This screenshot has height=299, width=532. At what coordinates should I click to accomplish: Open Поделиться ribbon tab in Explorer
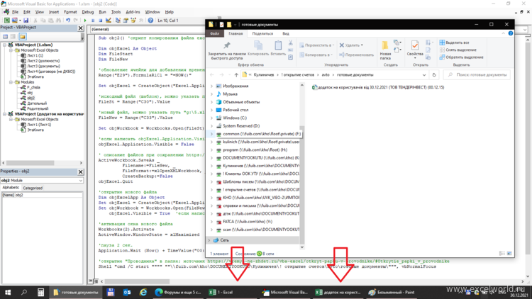[x=262, y=33]
